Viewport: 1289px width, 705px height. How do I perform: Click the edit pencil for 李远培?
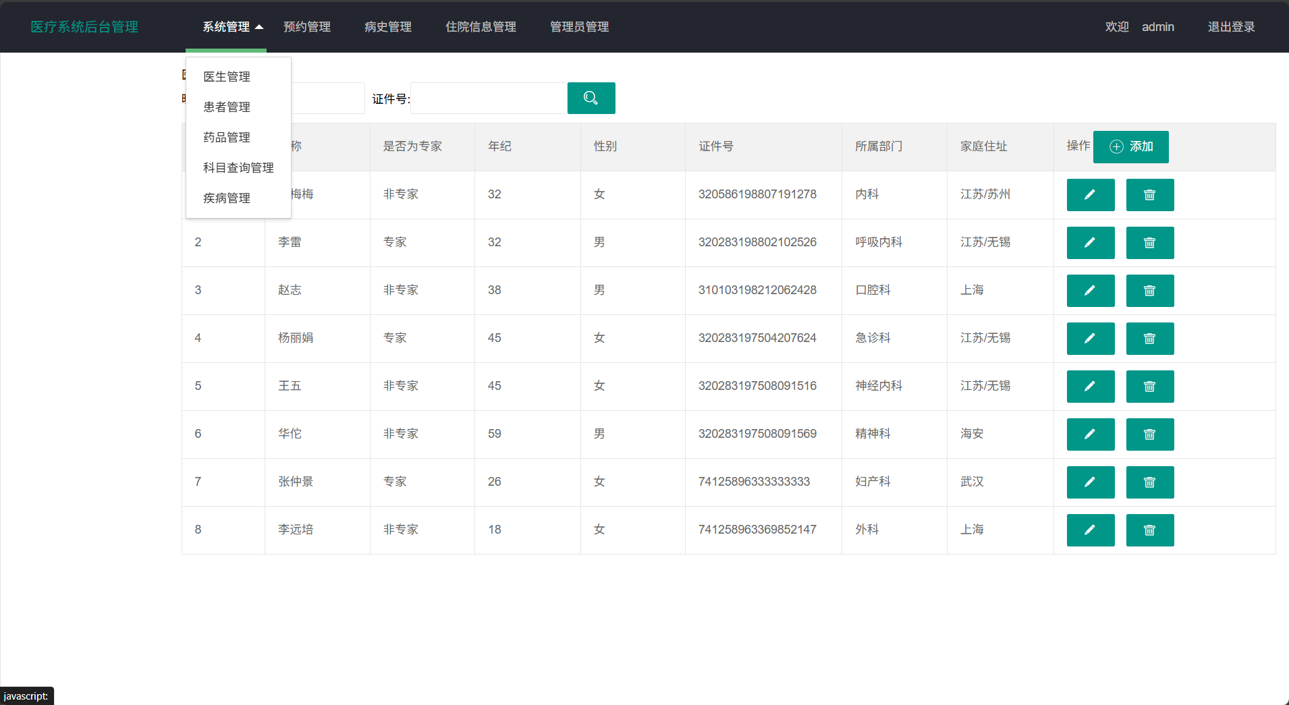(x=1090, y=530)
